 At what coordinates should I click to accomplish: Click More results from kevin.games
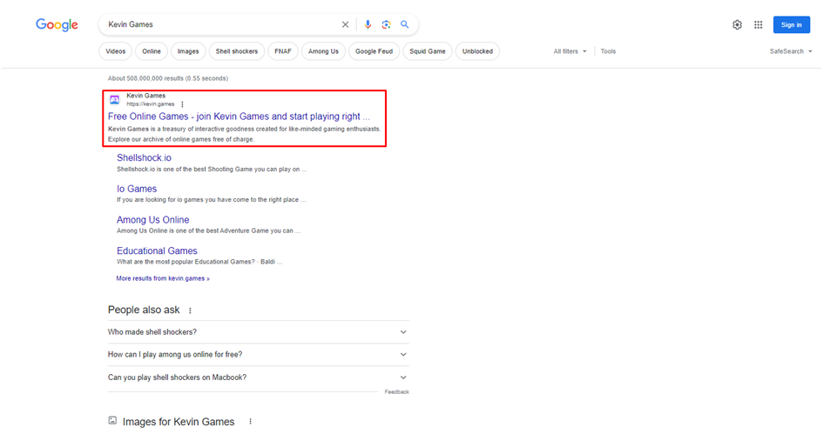tap(163, 278)
